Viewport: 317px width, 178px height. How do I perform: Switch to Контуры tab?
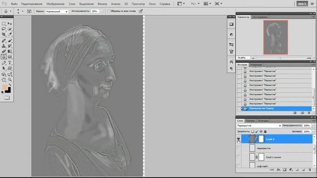point(263,121)
